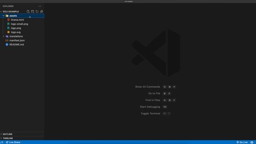Expand the OUTLINE panel
Viewport: 256px width, 144px height.
[x=1, y=134]
